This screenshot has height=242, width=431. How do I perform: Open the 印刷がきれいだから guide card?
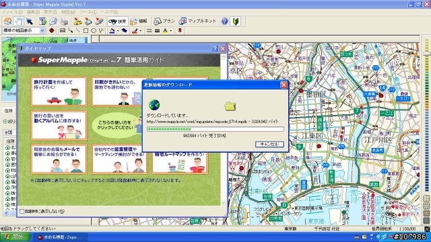click(117, 91)
